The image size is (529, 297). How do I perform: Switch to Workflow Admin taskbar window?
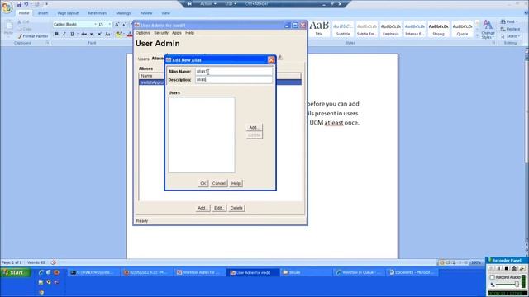(199, 272)
